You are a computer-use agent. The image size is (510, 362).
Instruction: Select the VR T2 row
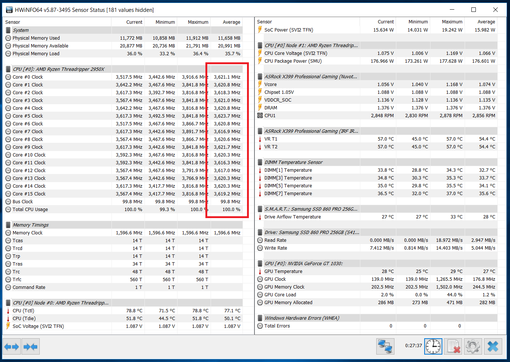pos(377,147)
